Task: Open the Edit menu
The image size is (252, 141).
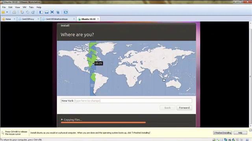Action: coord(11,7)
